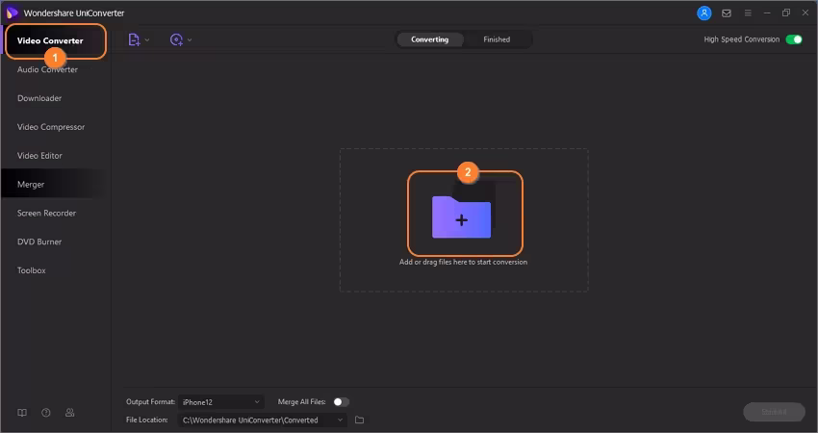Expand the Load DVD dropdown arrow

[190, 39]
